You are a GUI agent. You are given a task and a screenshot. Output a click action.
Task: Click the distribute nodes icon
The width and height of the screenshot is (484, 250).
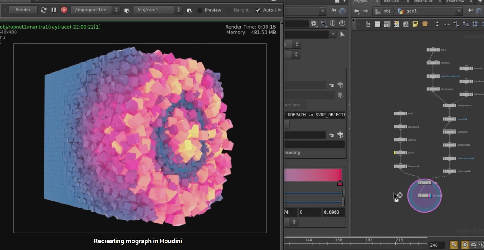point(466,24)
